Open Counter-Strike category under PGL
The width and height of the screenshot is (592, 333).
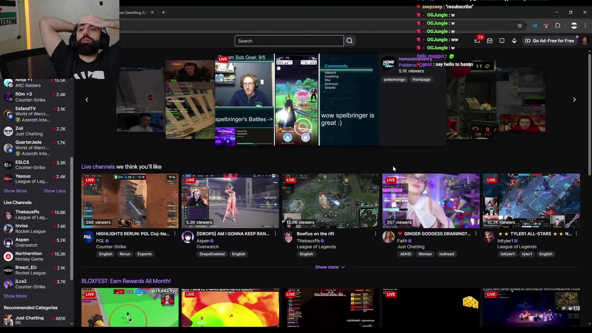pos(111,247)
